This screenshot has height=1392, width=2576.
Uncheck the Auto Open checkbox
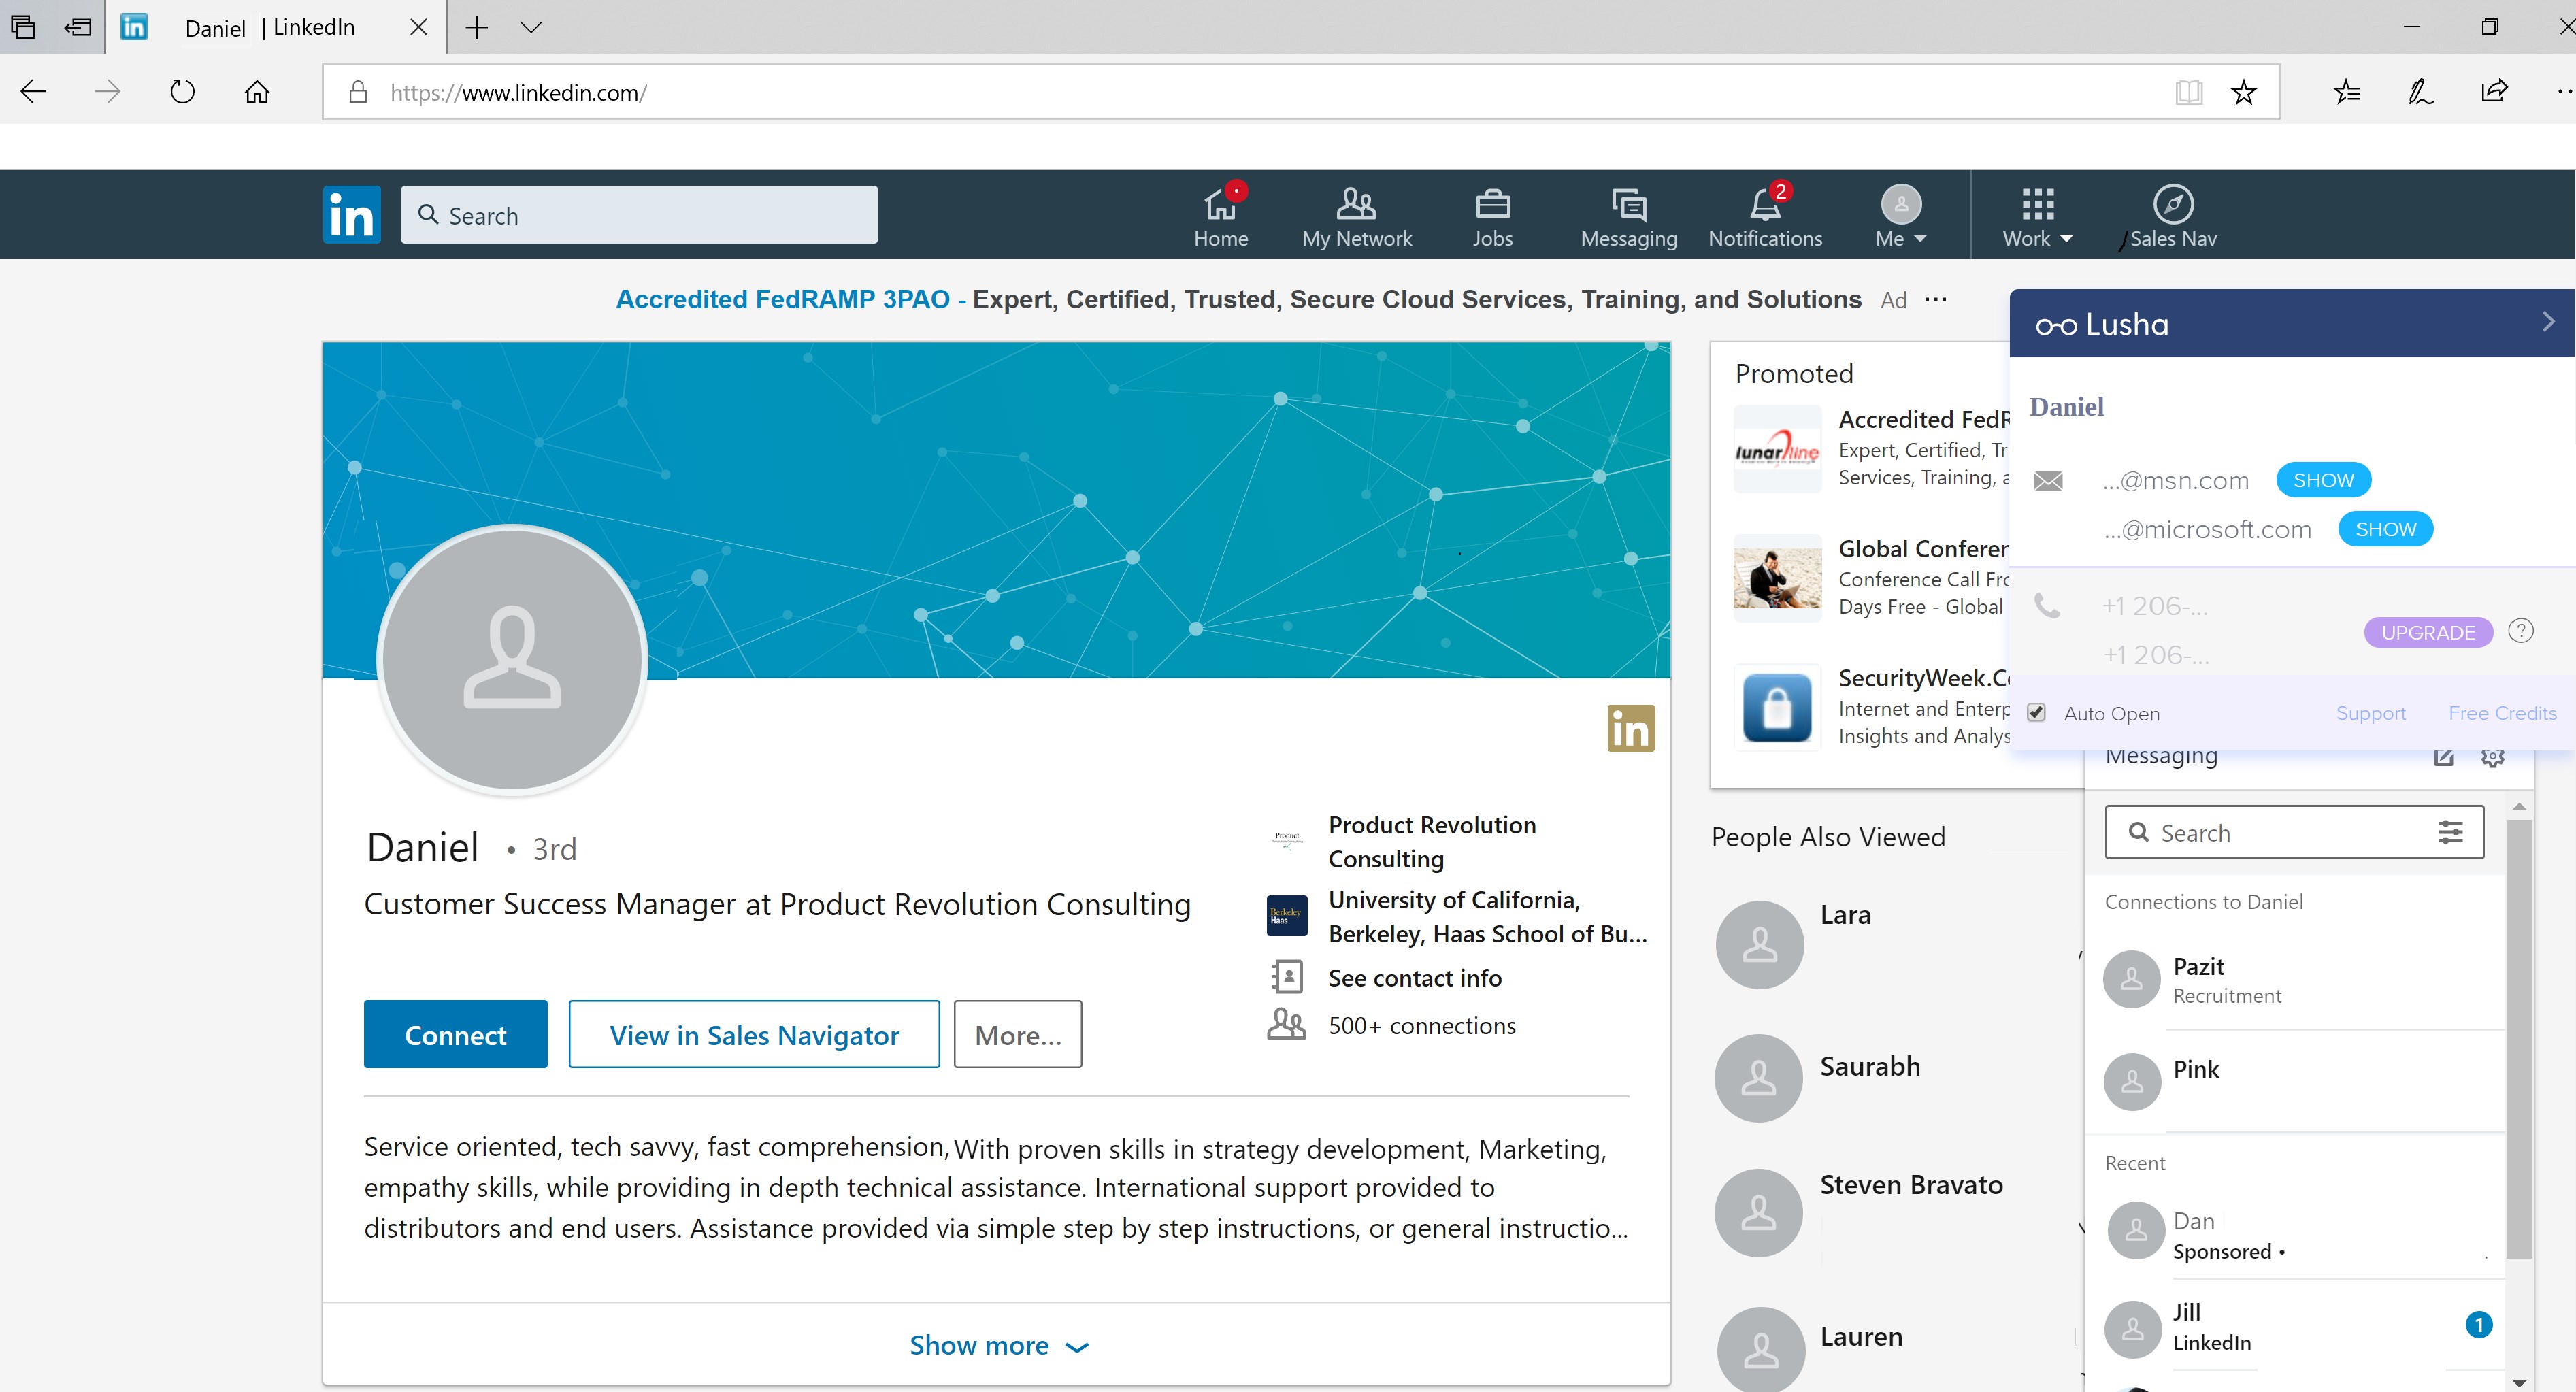coord(2036,713)
